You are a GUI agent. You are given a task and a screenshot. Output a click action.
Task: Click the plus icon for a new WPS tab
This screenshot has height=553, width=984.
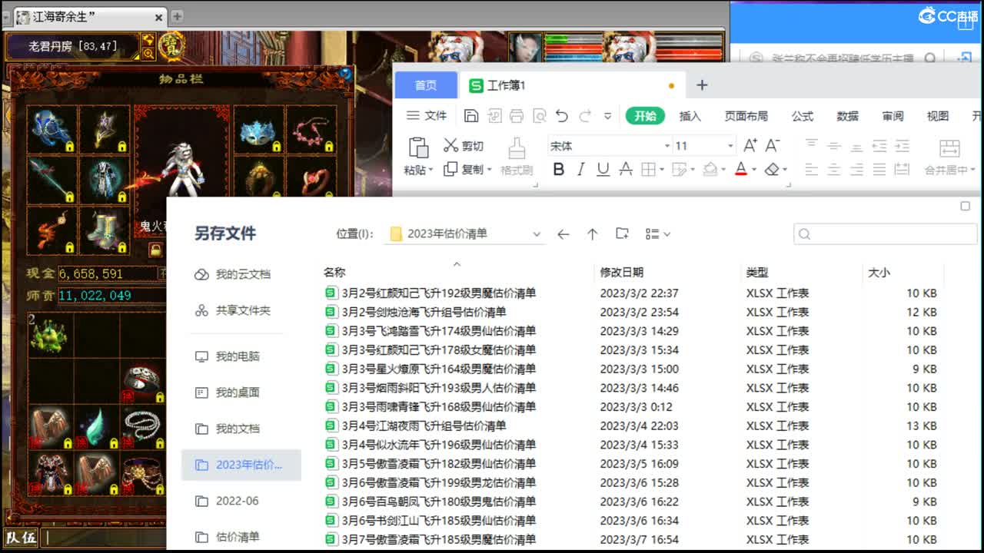[702, 85]
